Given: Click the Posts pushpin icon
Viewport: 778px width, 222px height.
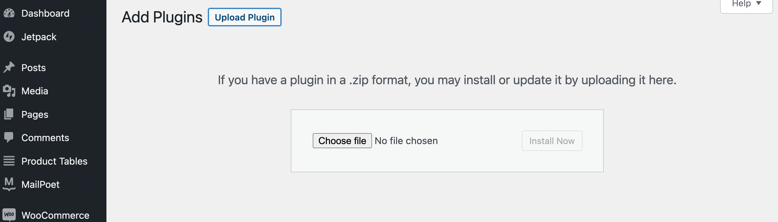Looking at the screenshot, I should (9, 67).
